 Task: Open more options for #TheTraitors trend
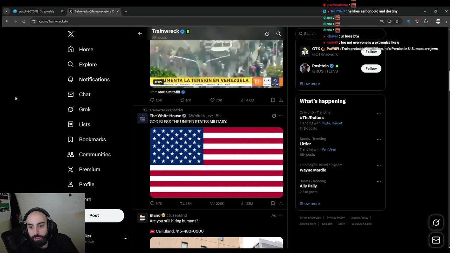[379, 113]
